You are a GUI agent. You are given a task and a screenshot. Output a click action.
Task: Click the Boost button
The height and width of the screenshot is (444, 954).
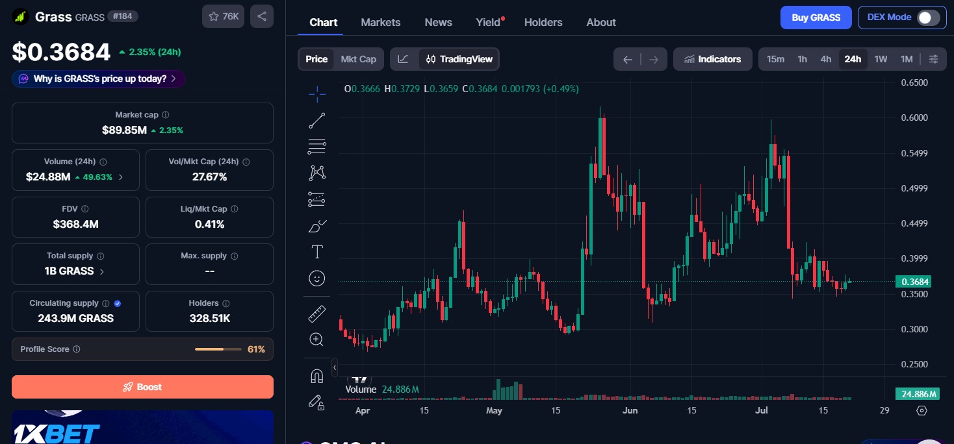pos(142,387)
